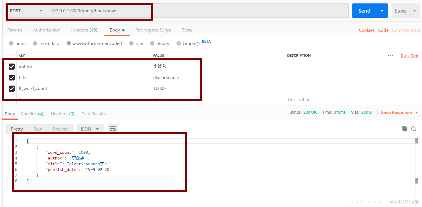Select the GraphQL body type
422x207 pixels.
point(178,44)
